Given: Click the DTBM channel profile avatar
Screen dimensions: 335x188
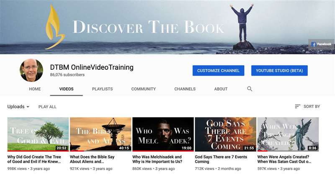Looking at the screenshot, I should click(x=31, y=70).
